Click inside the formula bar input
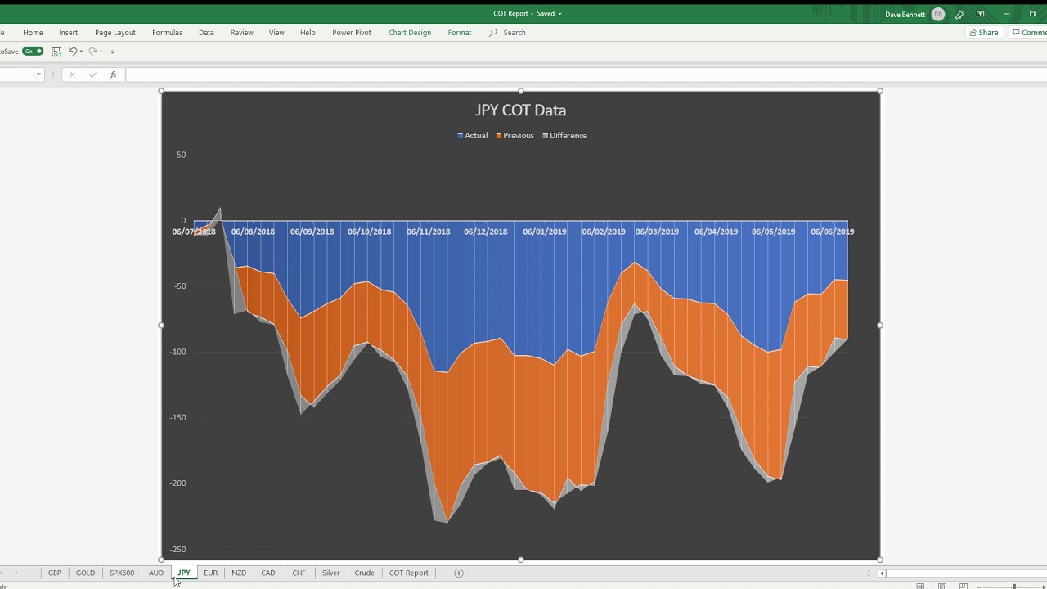The image size is (1047, 589). [586, 74]
